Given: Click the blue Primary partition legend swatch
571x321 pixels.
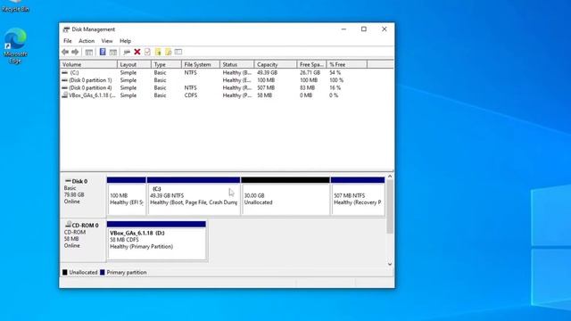Looking at the screenshot, I should click(103, 272).
